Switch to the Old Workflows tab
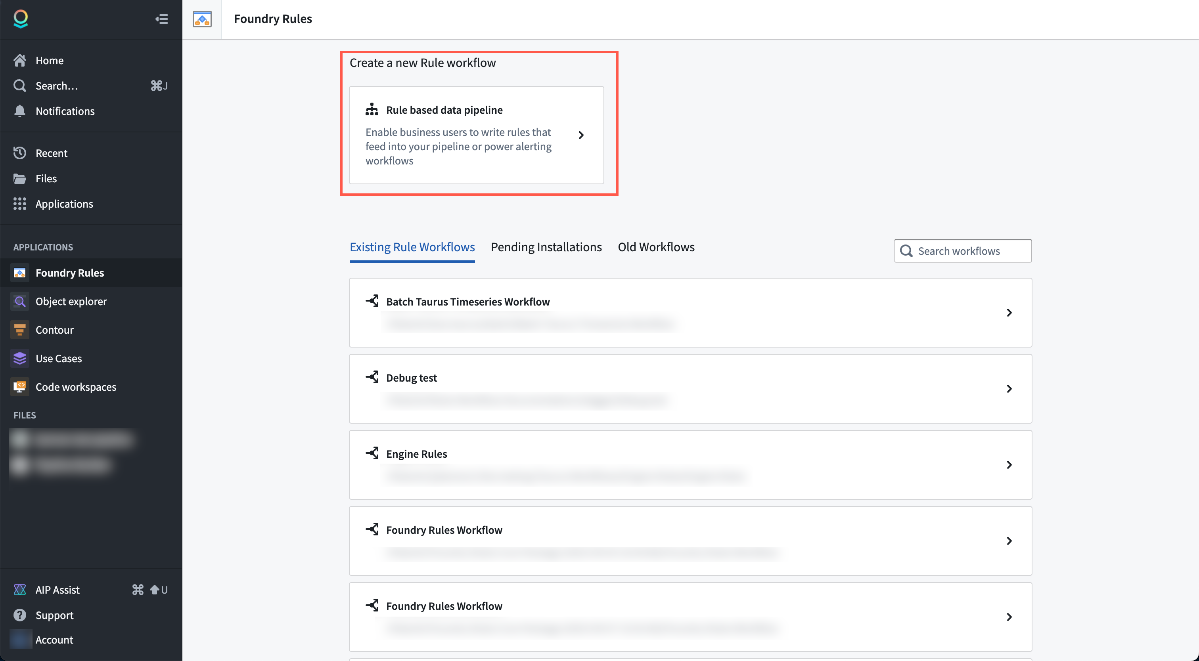Viewport: 1199px width, 661px height. coord(656,247)
